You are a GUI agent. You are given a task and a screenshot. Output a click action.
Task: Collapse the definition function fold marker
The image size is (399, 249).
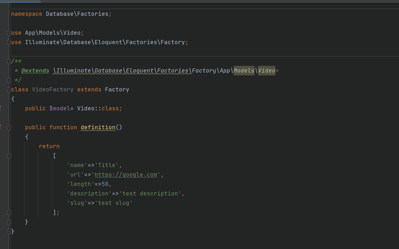click(9, 127)
